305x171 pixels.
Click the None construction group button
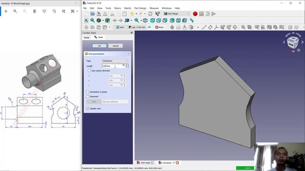(160, 28)
